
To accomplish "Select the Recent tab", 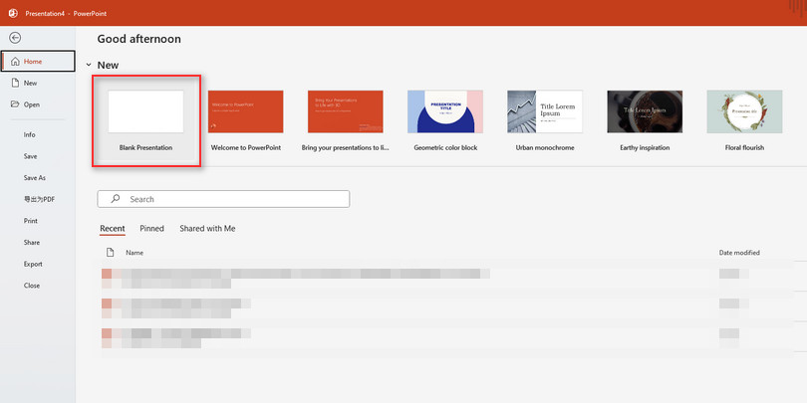I will coord(113,229).
